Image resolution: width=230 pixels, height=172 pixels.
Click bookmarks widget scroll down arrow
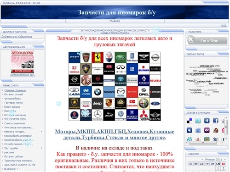tap(226, 139)
